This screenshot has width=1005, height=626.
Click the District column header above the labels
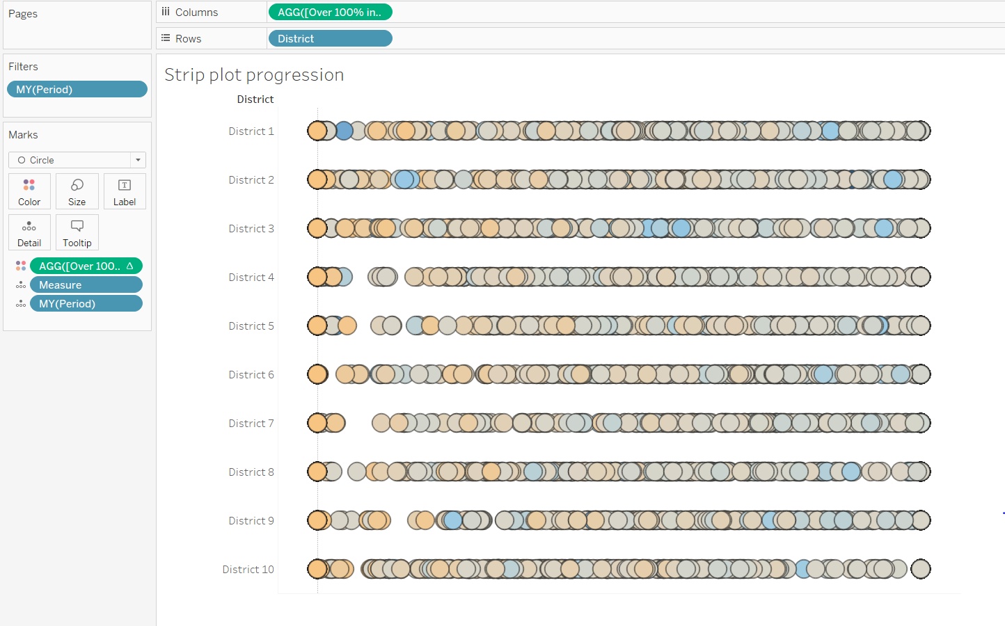pos(255,99)
